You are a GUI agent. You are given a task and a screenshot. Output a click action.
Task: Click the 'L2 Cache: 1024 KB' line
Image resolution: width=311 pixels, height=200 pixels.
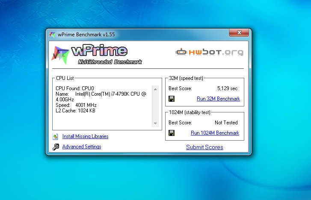[x=75, y=111]
